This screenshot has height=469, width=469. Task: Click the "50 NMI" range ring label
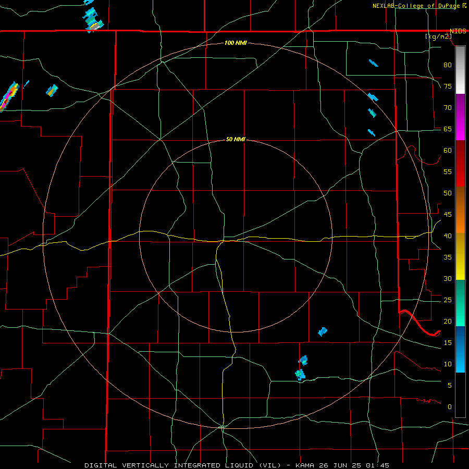236,139
